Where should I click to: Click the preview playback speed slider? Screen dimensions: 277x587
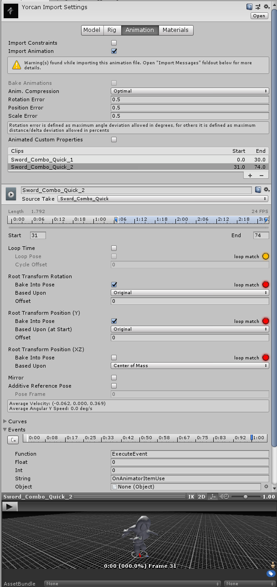pyautogui.click(x=246, y=497)
